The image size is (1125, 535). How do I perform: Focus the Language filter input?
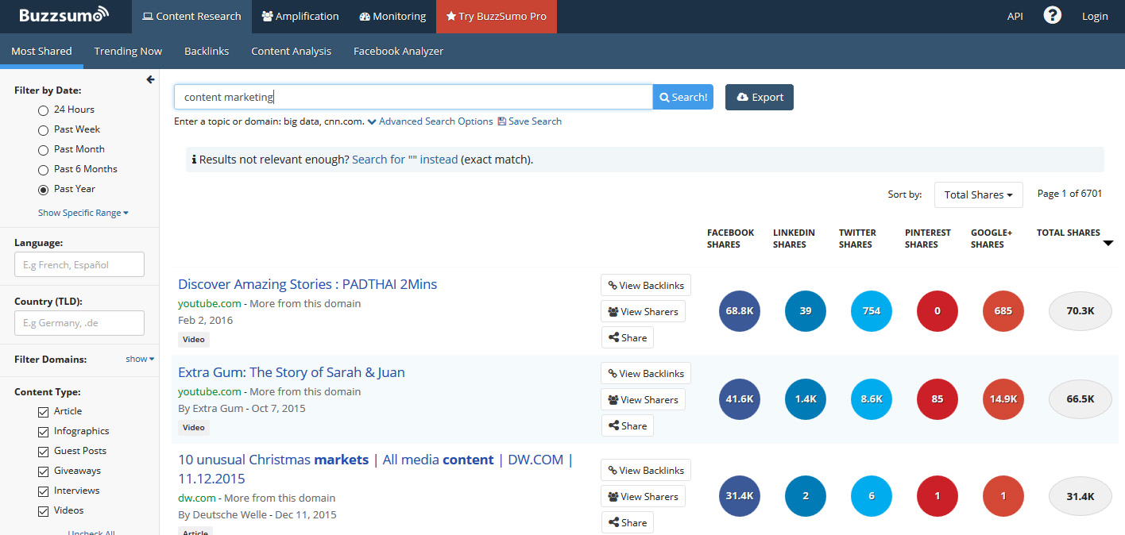pyautogui.click(x=79, y=264)
